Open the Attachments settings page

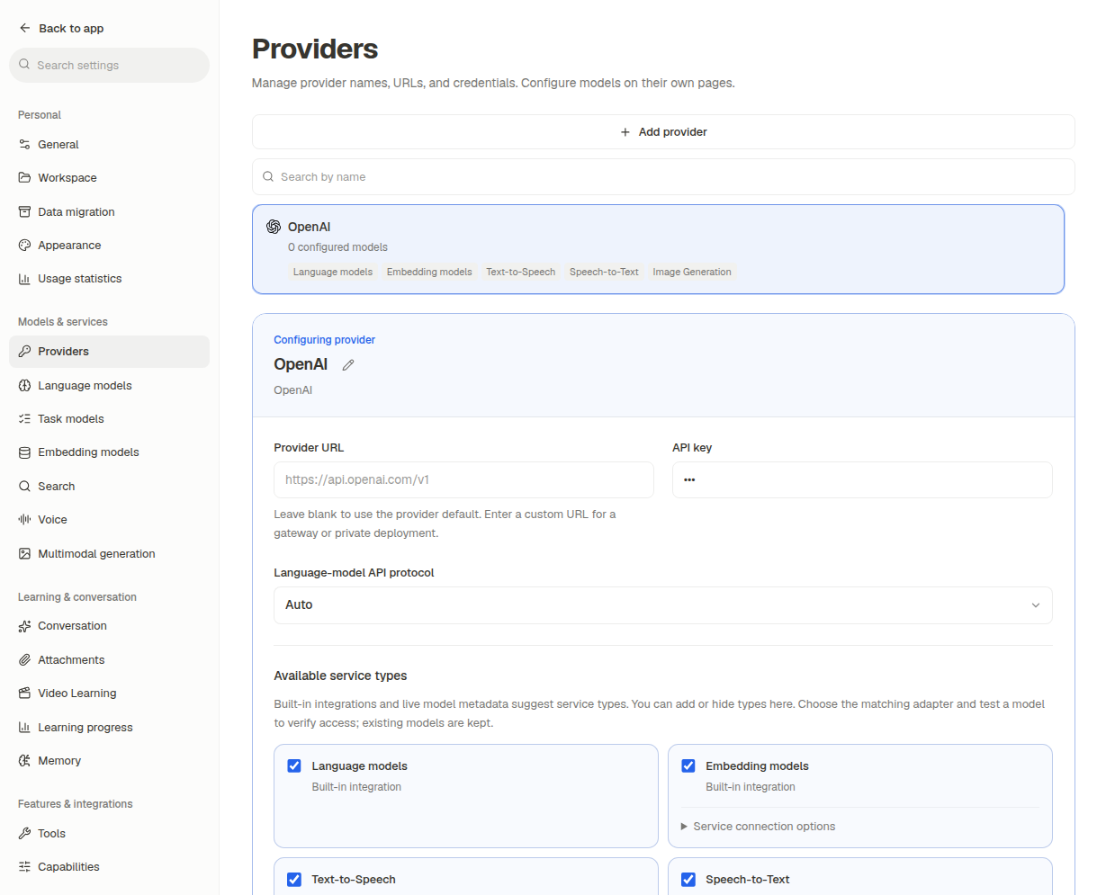[x=109, y=659]
